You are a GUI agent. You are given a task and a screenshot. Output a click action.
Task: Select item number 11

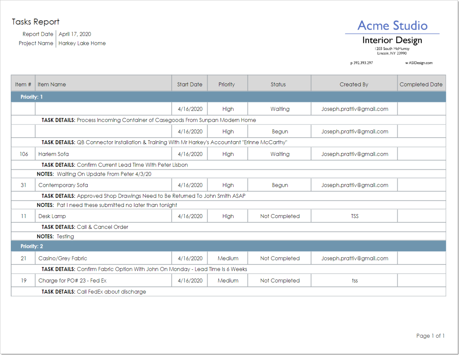(23, 216)
